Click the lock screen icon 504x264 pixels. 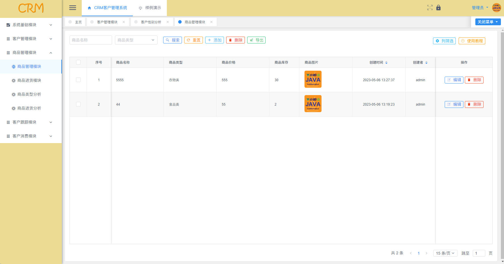[x=438, y=8]
